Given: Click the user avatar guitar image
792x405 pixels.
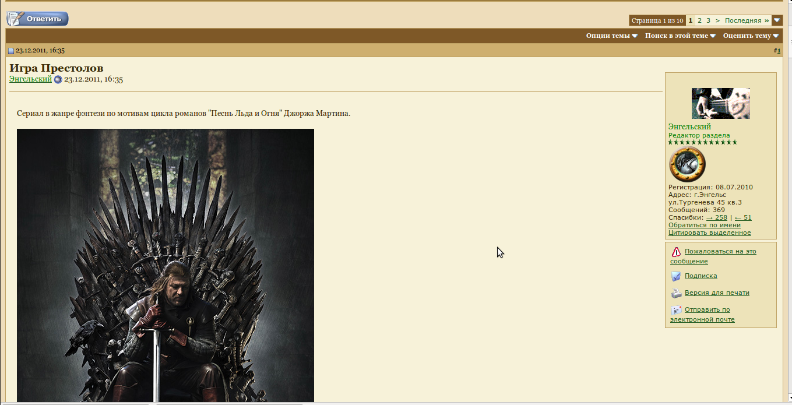Looking at the screenshot, I should (720, 103).
